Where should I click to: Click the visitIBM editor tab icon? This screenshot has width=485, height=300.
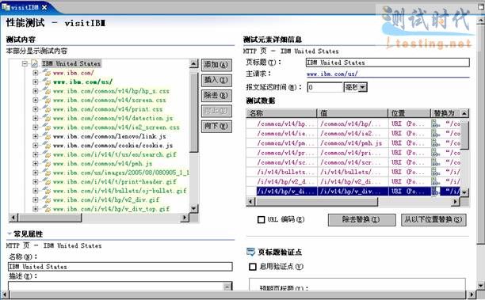tap(6, 7)
